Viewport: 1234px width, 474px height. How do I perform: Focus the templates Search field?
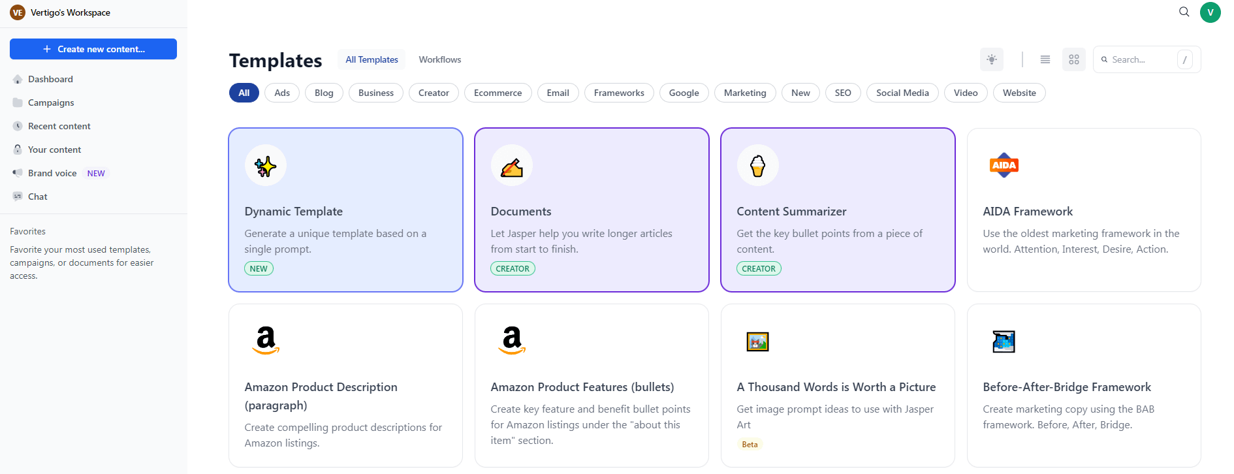1147,59
